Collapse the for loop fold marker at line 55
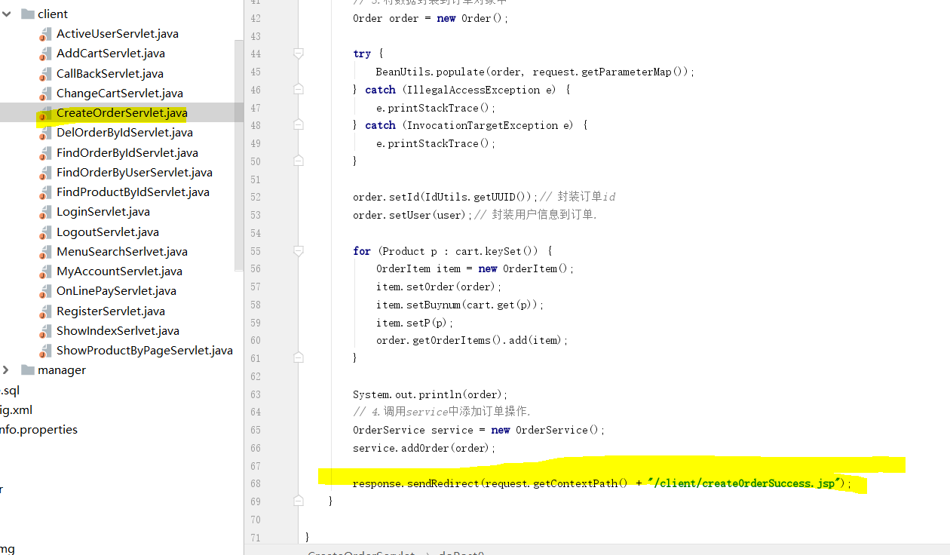950x555 pixels. 299,250
